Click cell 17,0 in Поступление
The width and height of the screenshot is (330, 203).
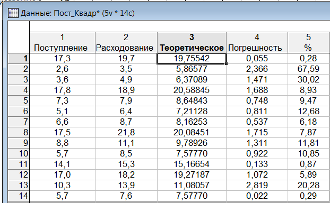click(62, 174)
